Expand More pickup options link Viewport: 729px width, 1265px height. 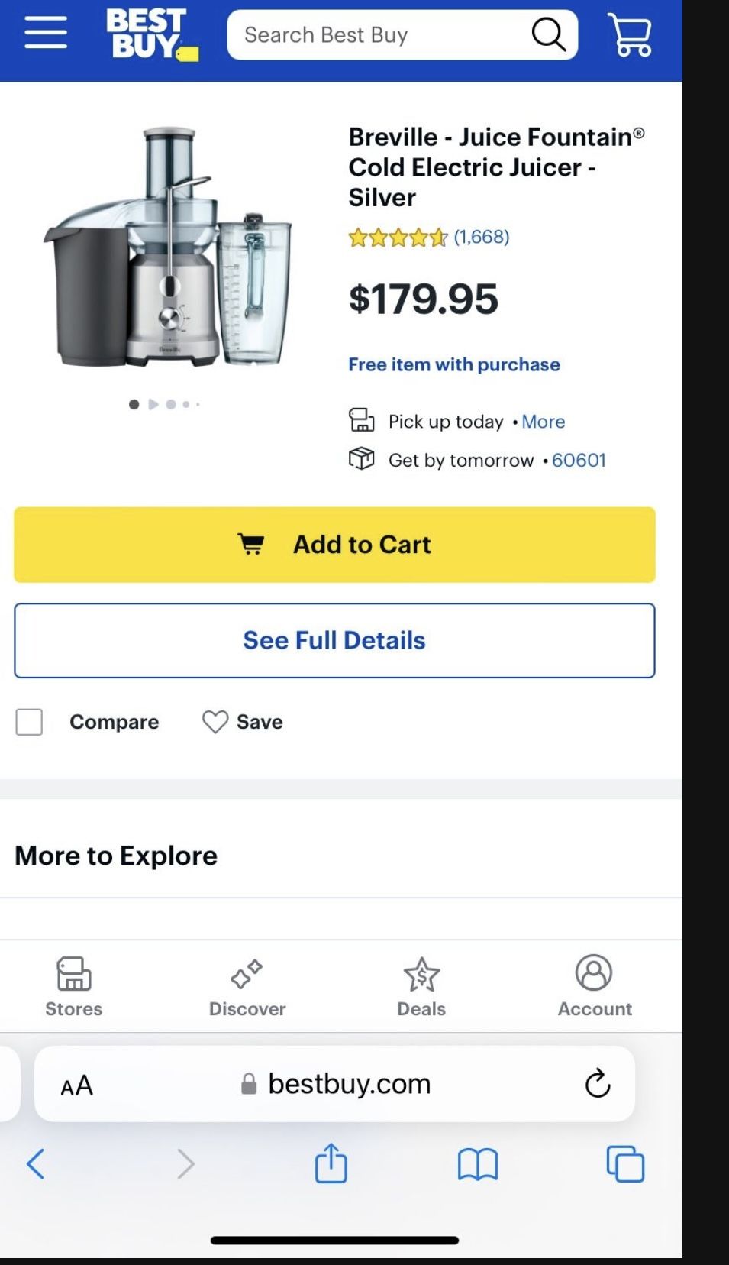pos(543,422)
